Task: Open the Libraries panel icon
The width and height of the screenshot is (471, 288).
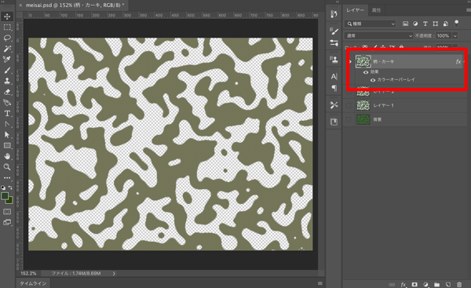Action: [334, 122]
